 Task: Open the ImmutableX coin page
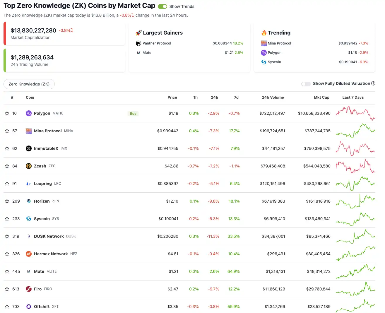click(46, 148)
